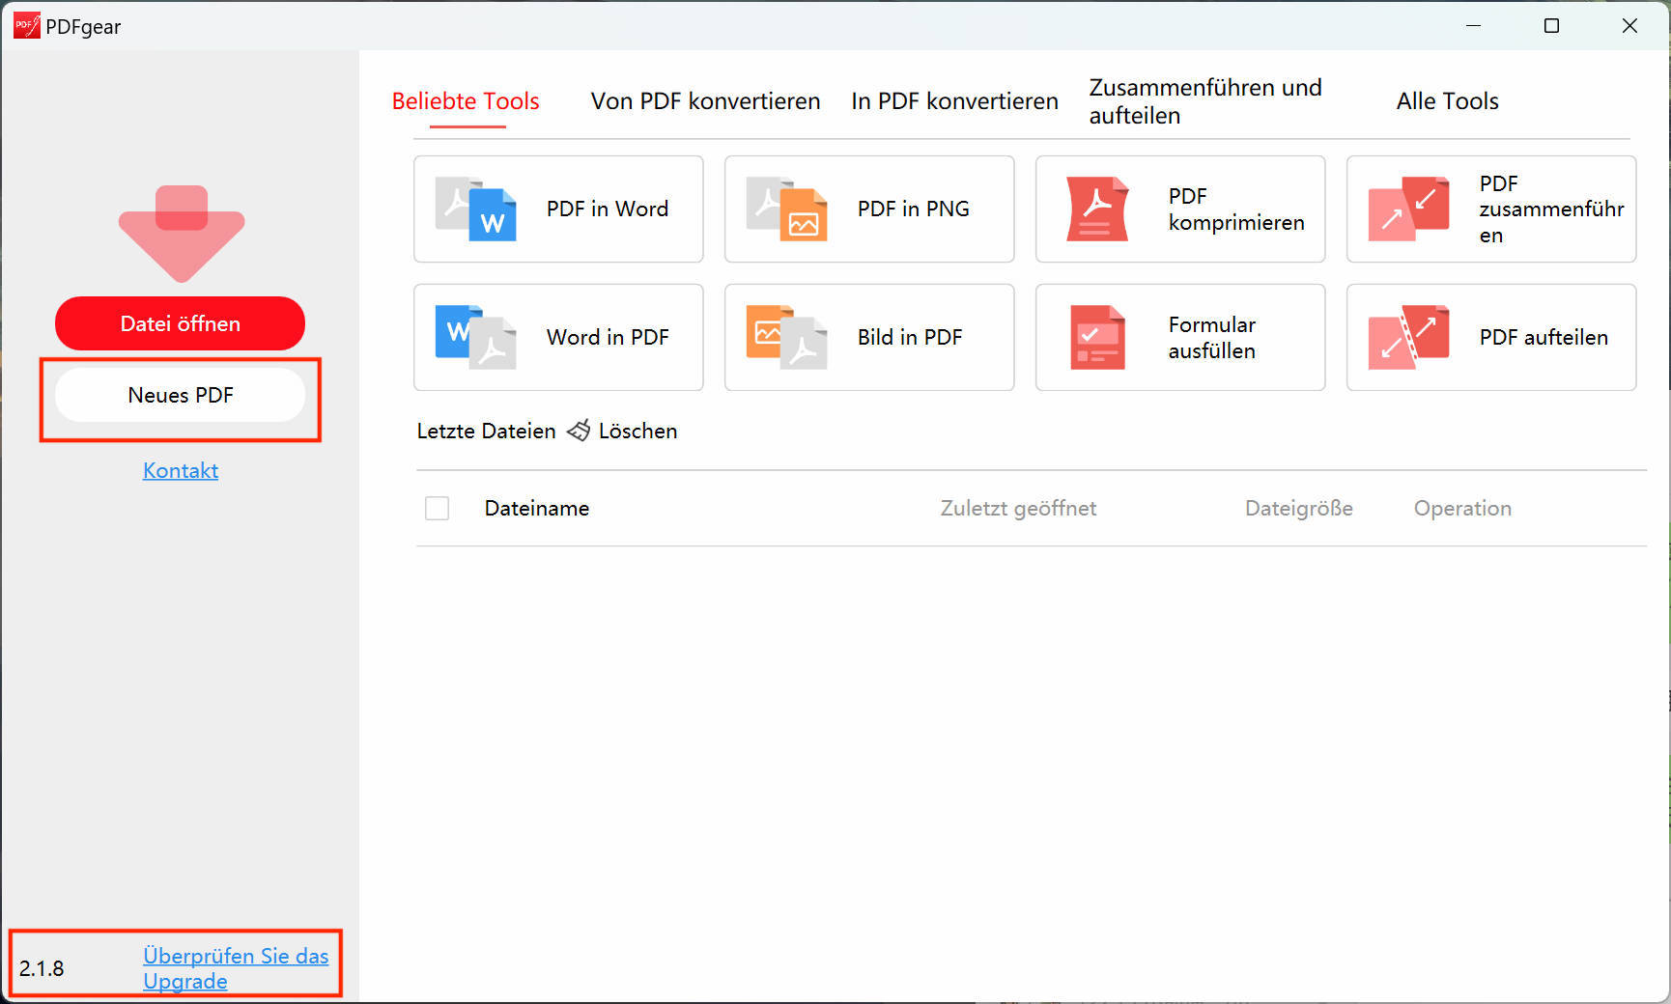Select the Zusammenführen und aufteilen tab

(1204, 101)
